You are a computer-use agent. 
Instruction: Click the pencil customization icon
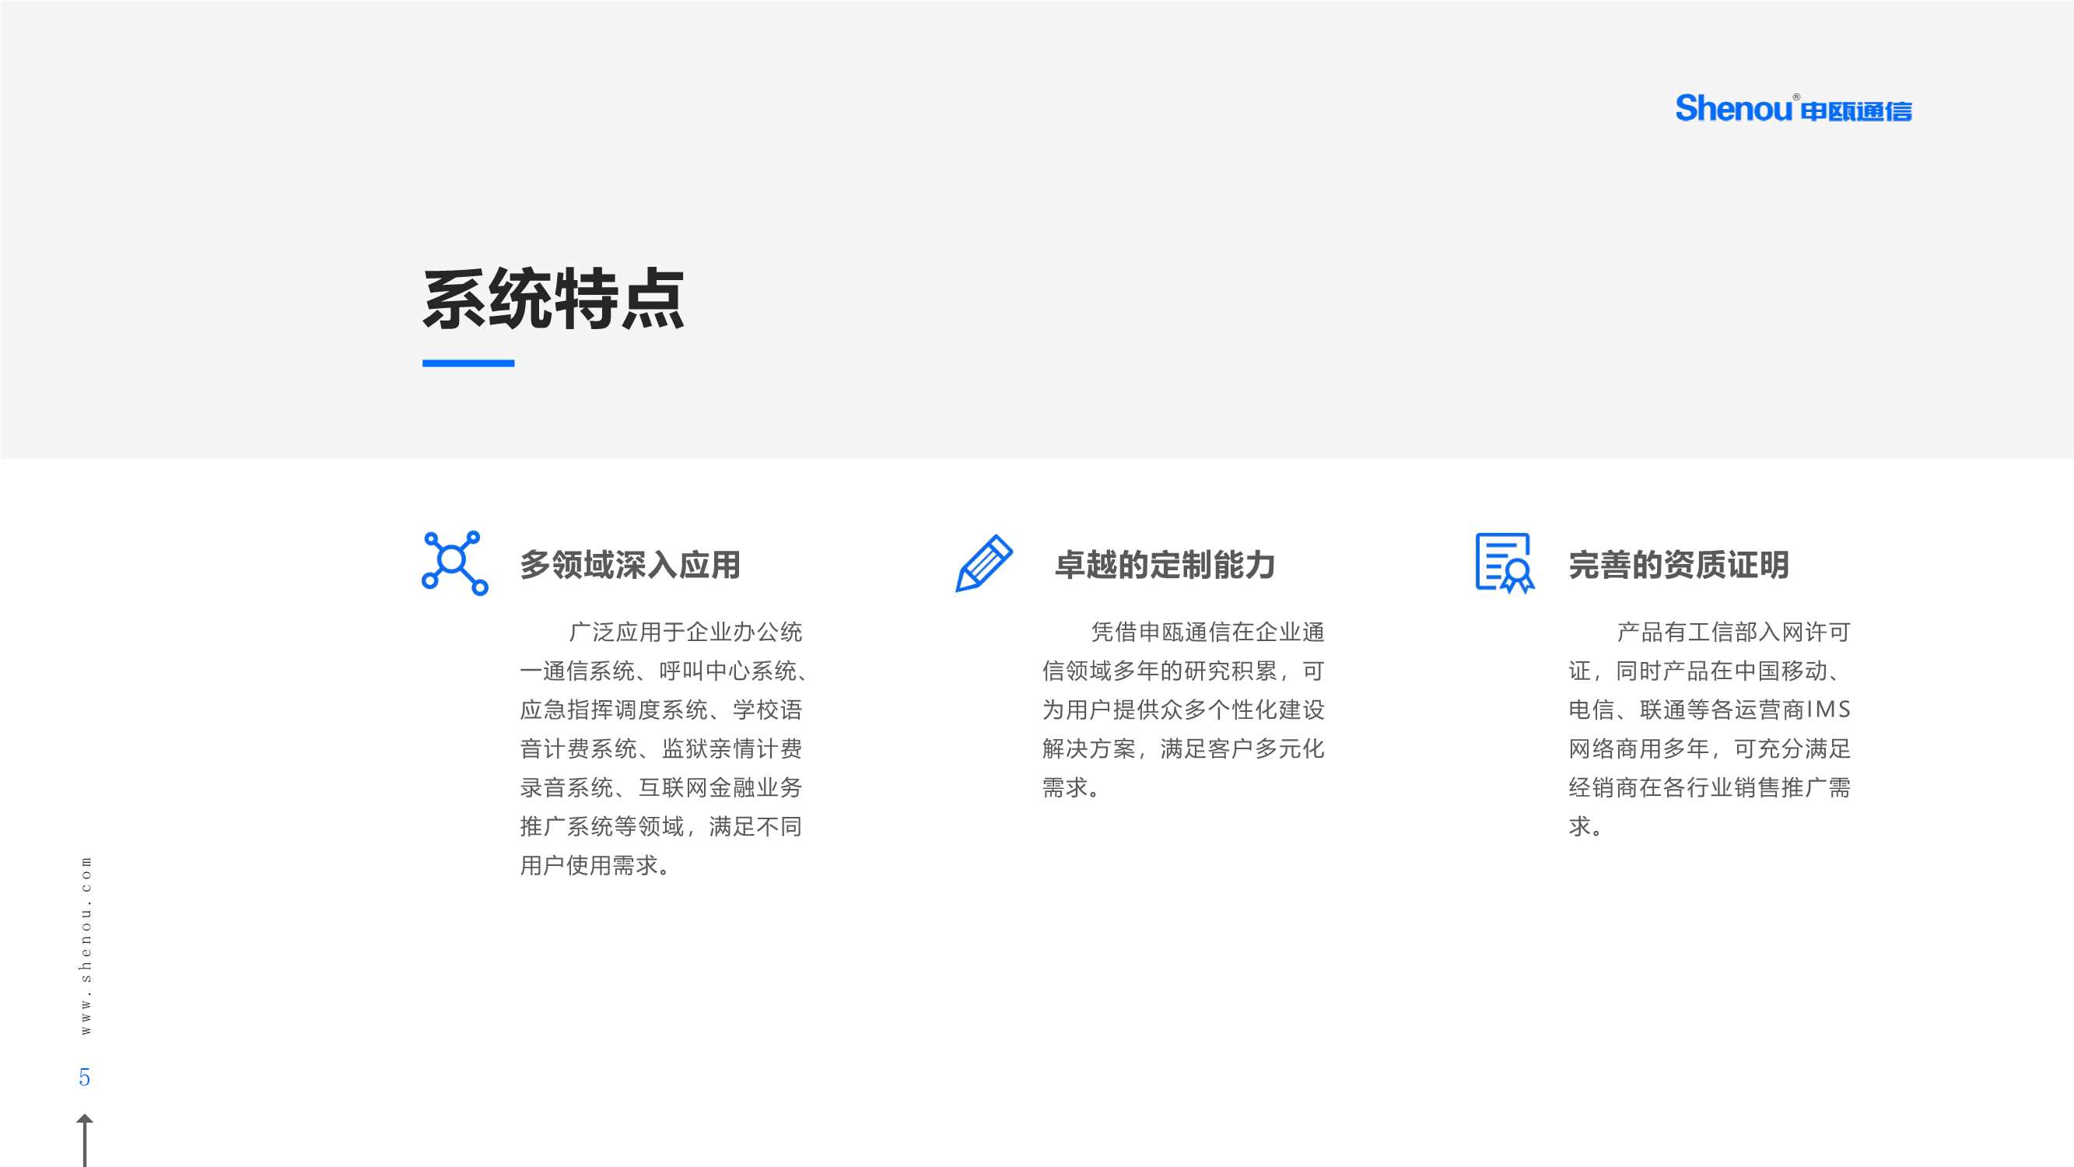pyautogui.click(x=984, y=563)
